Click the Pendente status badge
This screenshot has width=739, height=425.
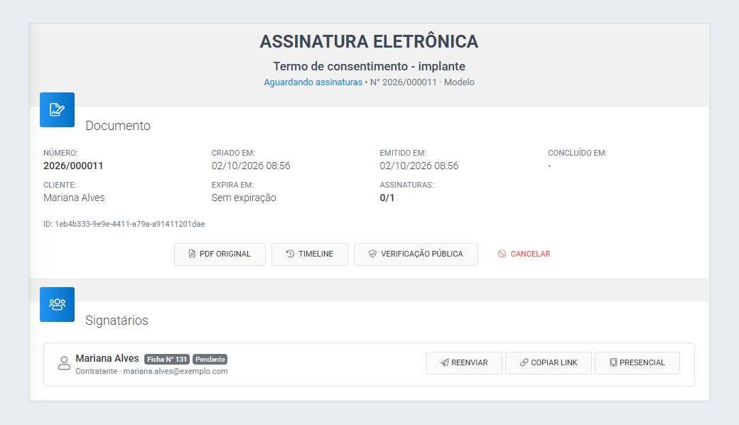pos(210,359)
